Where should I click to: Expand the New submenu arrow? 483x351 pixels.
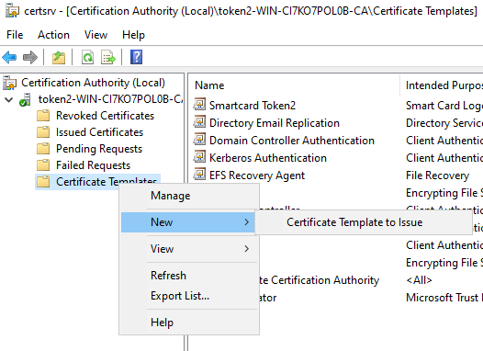246,221
